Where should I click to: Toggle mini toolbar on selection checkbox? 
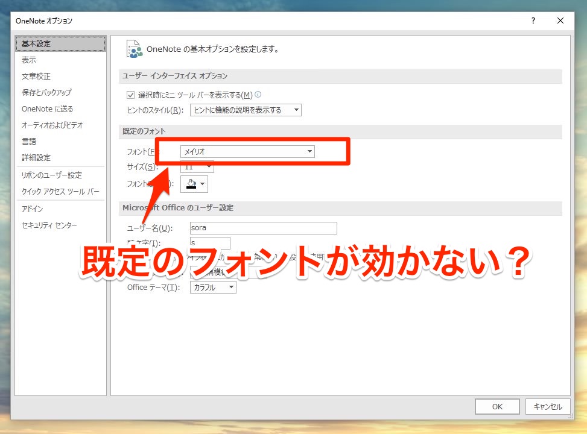pyautogui.click(x=130, y=95)
